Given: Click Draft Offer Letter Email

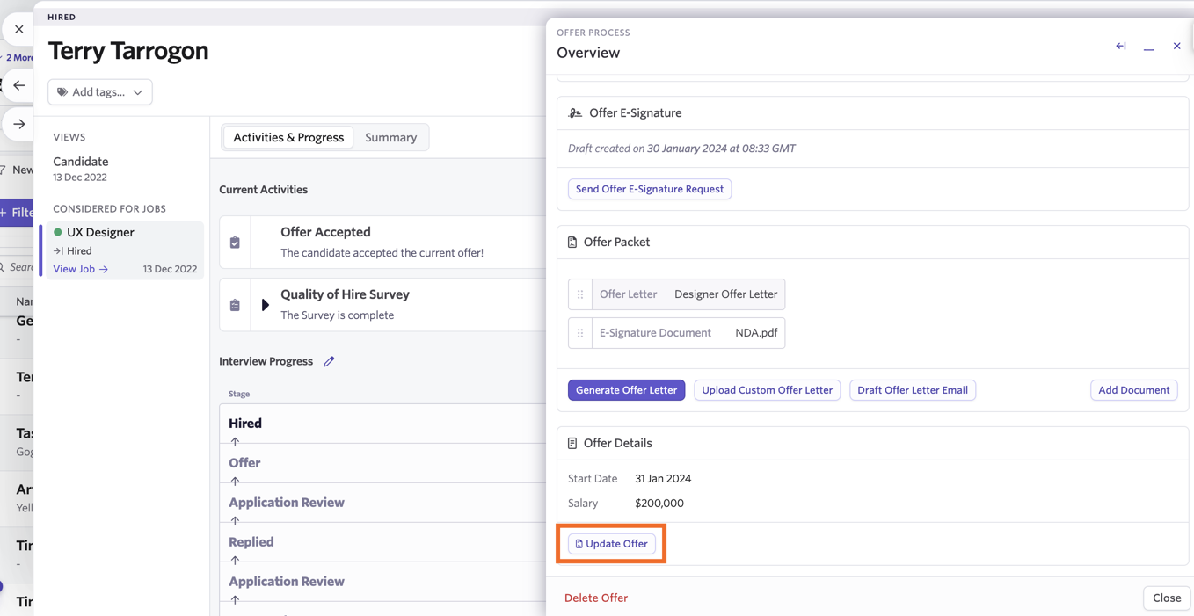Looking at the screenshot, I should click(913, 390).
